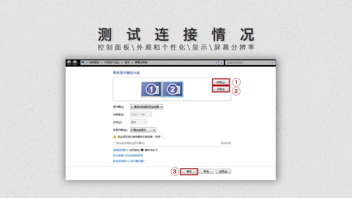Select monitor 1 in display preview
The image size is (352, 198).
tap(151, 89)
